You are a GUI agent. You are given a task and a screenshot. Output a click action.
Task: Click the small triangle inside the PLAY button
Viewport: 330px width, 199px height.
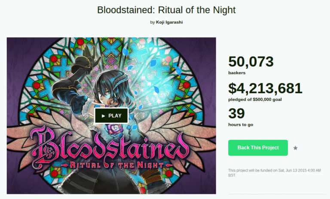click(x=103, y=116)
